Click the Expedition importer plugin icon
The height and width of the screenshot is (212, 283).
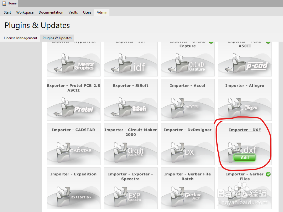[74, 197]
